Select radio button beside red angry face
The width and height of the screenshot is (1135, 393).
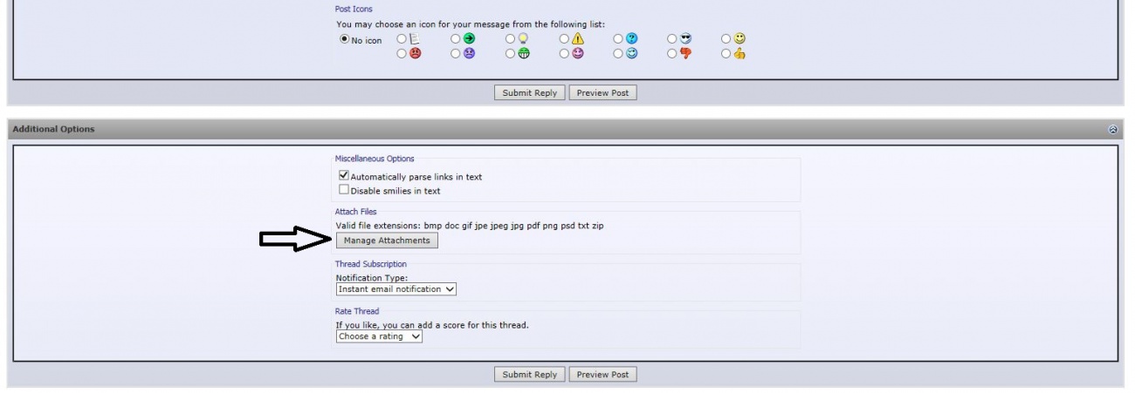point(402,53)
